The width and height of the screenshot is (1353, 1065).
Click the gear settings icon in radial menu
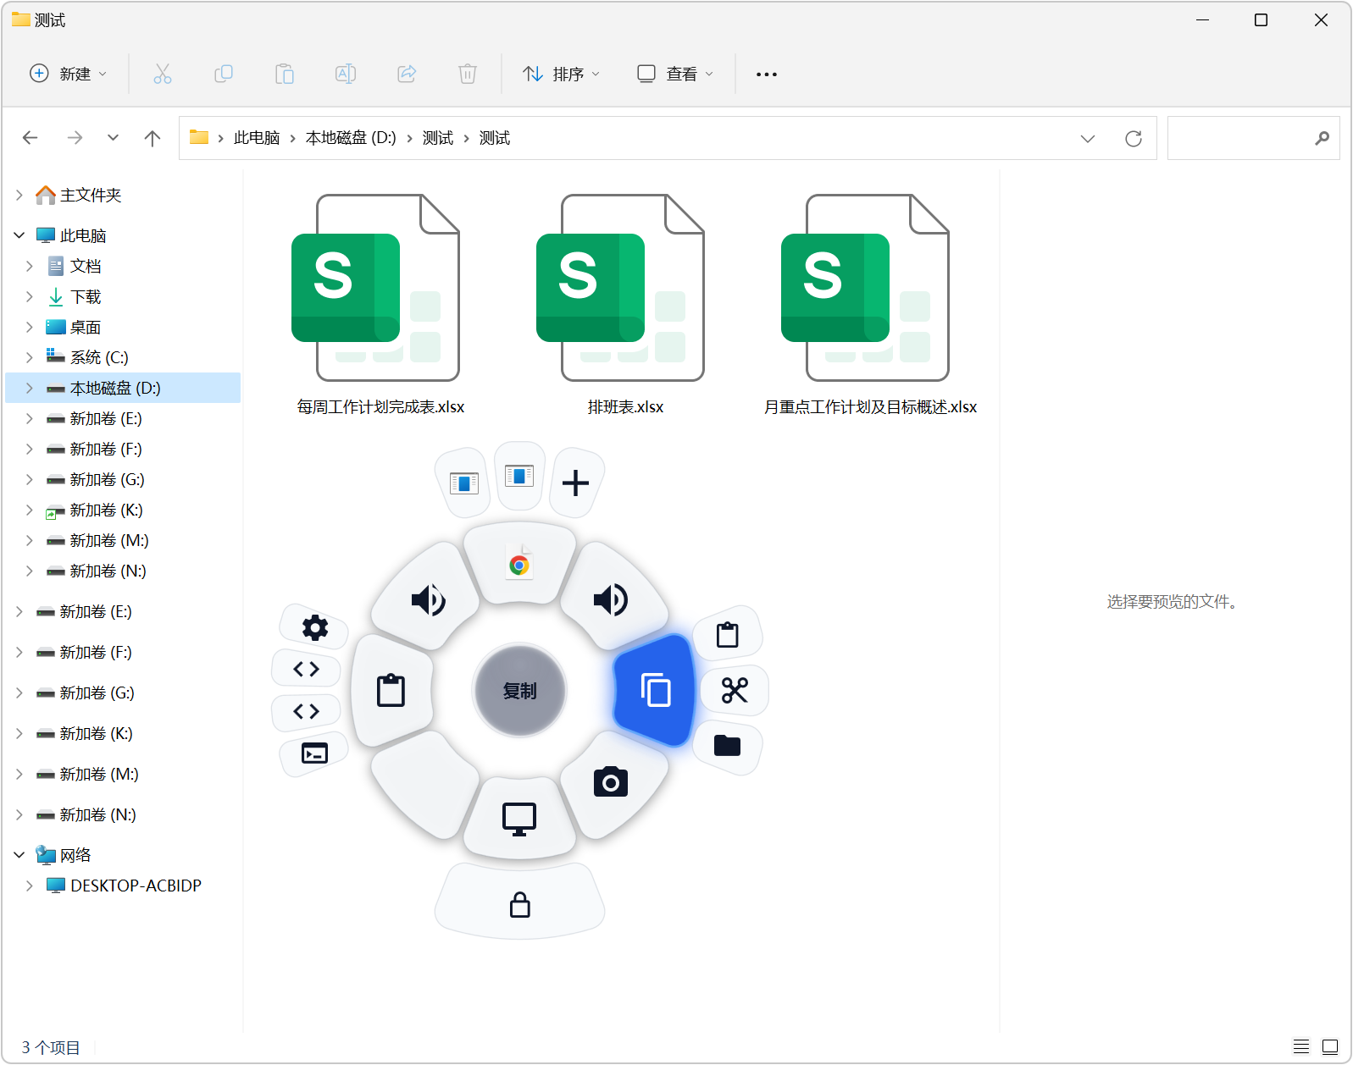314,627
